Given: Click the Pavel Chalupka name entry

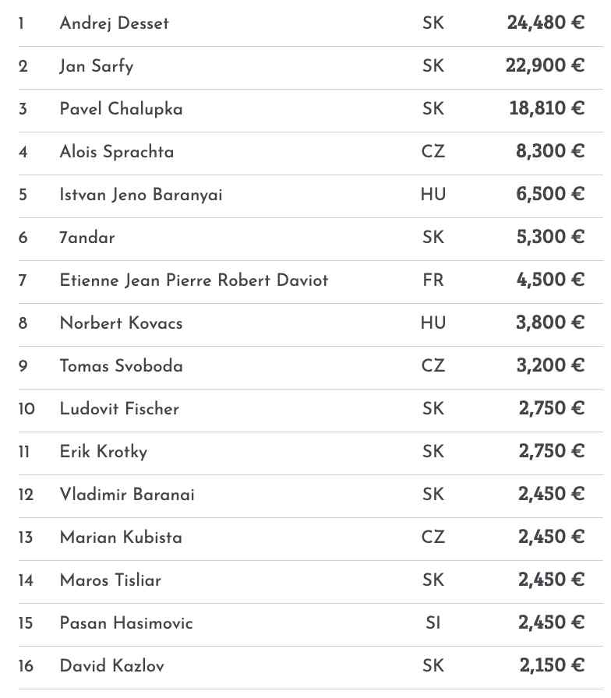Looking at the screenshot, I should pyautogui.click(x=121, y=109).
